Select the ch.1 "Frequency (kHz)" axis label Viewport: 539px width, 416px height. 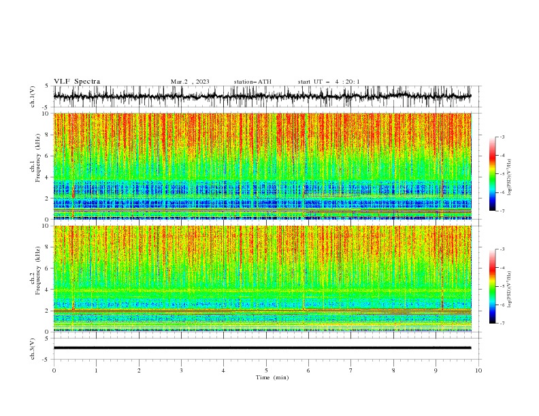coord(37,158)
